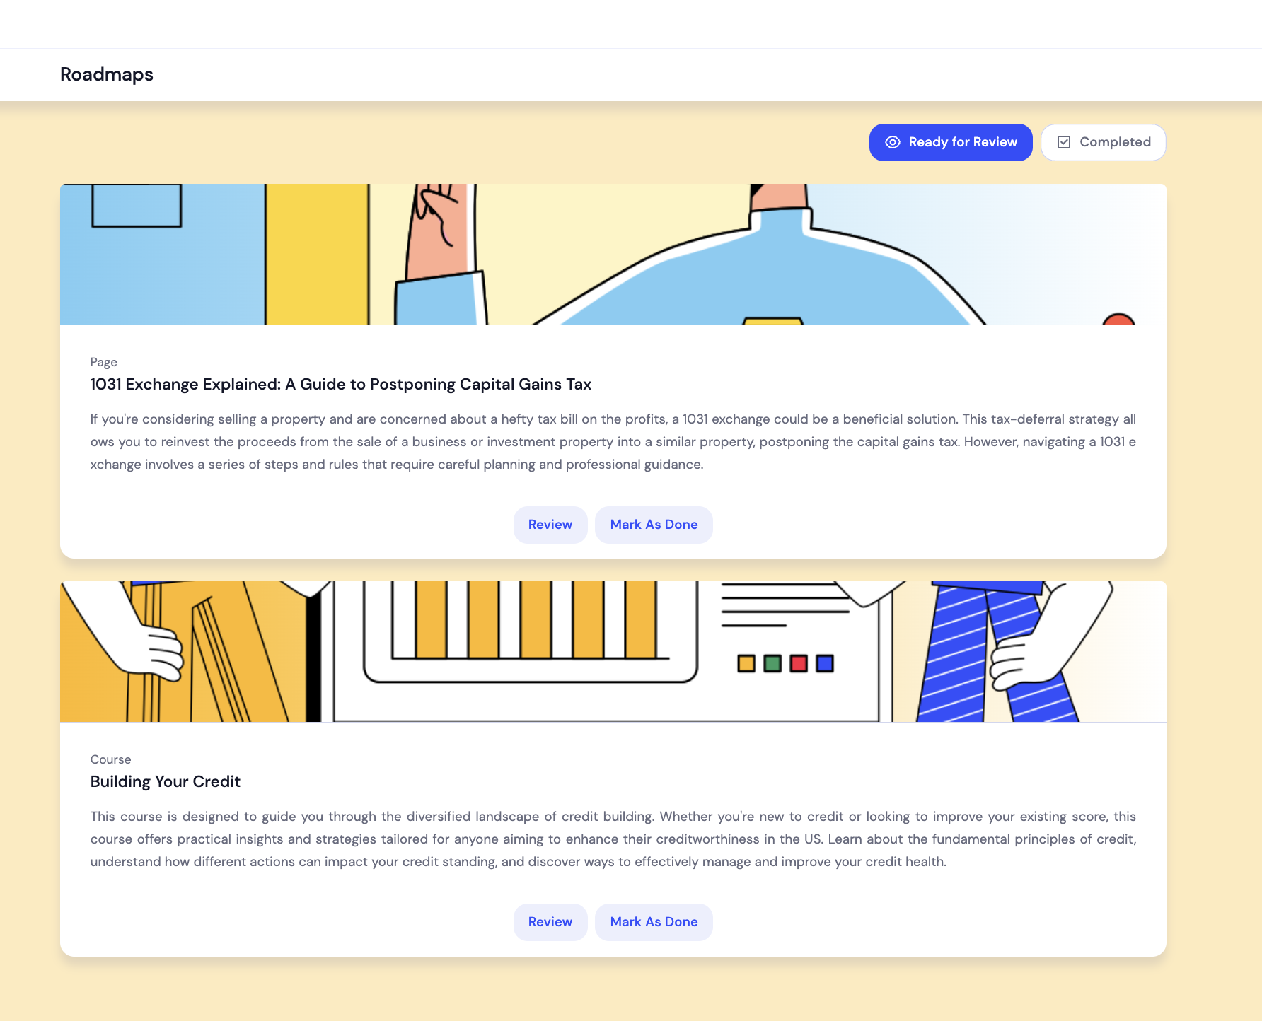Switch to the Completed filter
The image size is (1262, 1021).
point(1104,142)
